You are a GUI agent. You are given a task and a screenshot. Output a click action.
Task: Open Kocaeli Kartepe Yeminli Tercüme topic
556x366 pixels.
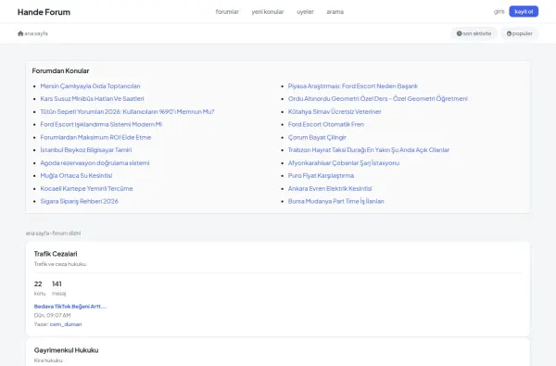(86, 189)
